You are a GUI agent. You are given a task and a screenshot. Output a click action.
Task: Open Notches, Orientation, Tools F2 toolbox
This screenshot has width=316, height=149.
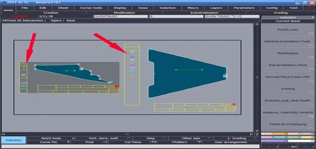pyautogui.click(x=288, y=41)
